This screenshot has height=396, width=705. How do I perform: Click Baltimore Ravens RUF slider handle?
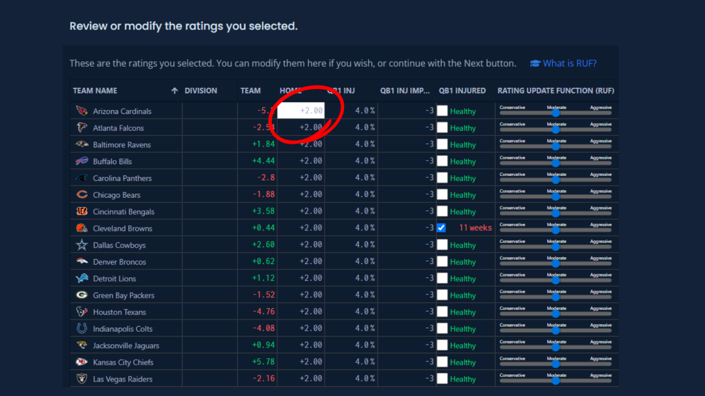[x=556, y=146]
